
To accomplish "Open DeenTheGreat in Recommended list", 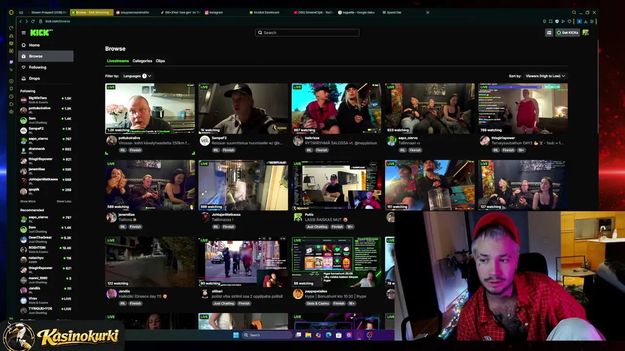I will coord(46,238).
